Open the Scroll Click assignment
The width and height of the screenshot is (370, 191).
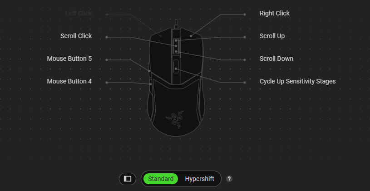coord(76,36)
